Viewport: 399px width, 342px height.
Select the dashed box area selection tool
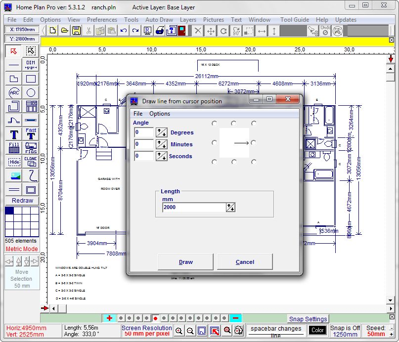click(31, 51)
